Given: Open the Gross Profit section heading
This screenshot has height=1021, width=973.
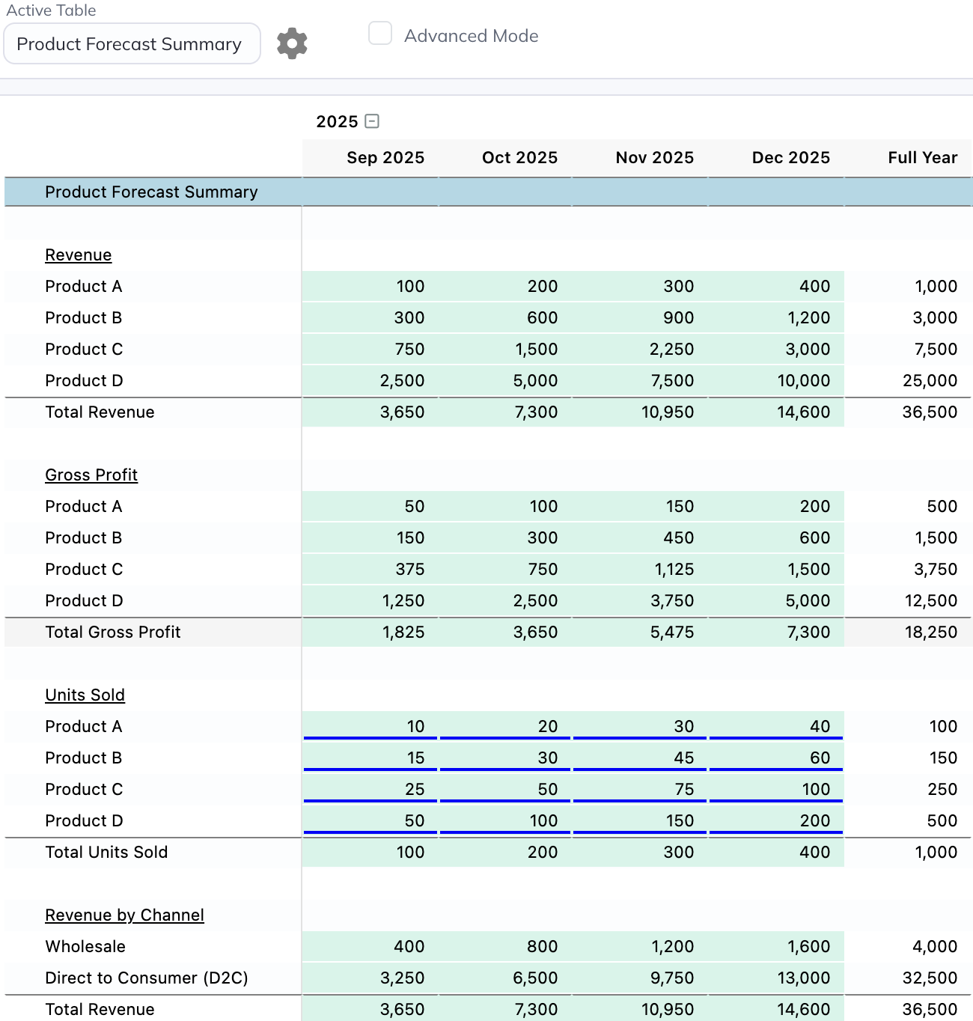Looking at the screenshot, I should pyautogui.click(x=91, y=475).
